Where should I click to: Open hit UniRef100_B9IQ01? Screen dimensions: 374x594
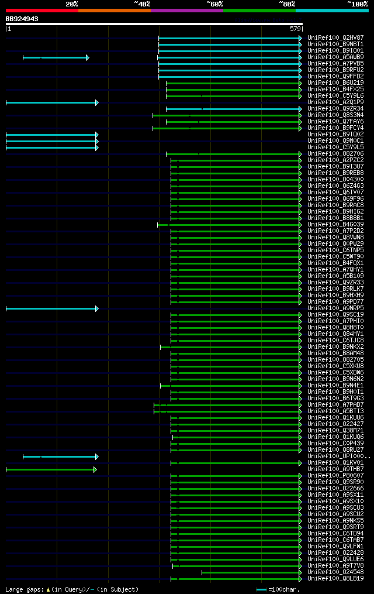[335, 51]
